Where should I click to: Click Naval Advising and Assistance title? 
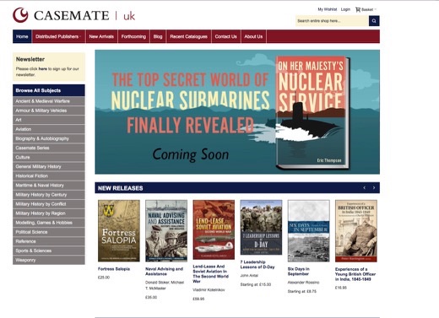(164, 272)
